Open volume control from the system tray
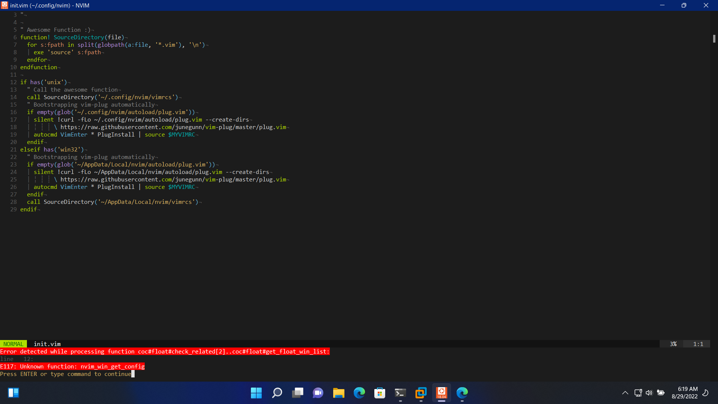The image size is (718, 404). click(x=649, y=393)
